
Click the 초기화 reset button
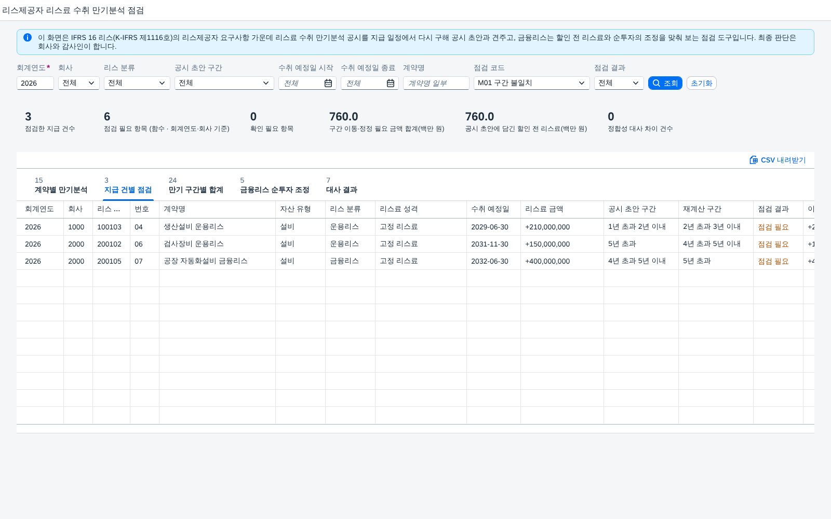pos(702,83)
